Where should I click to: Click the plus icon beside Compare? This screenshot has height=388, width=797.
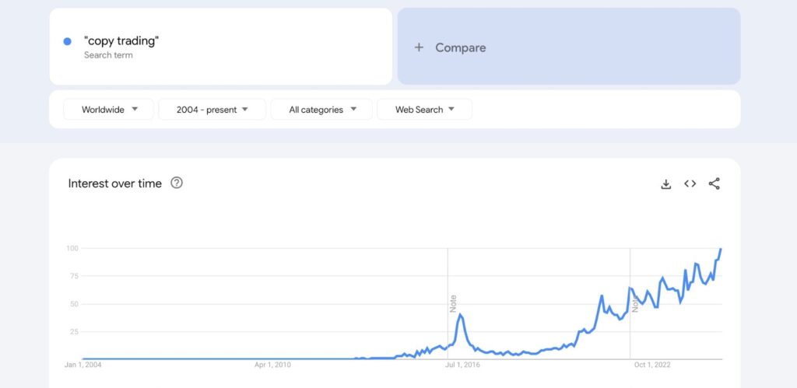click(x=419, y=47)
